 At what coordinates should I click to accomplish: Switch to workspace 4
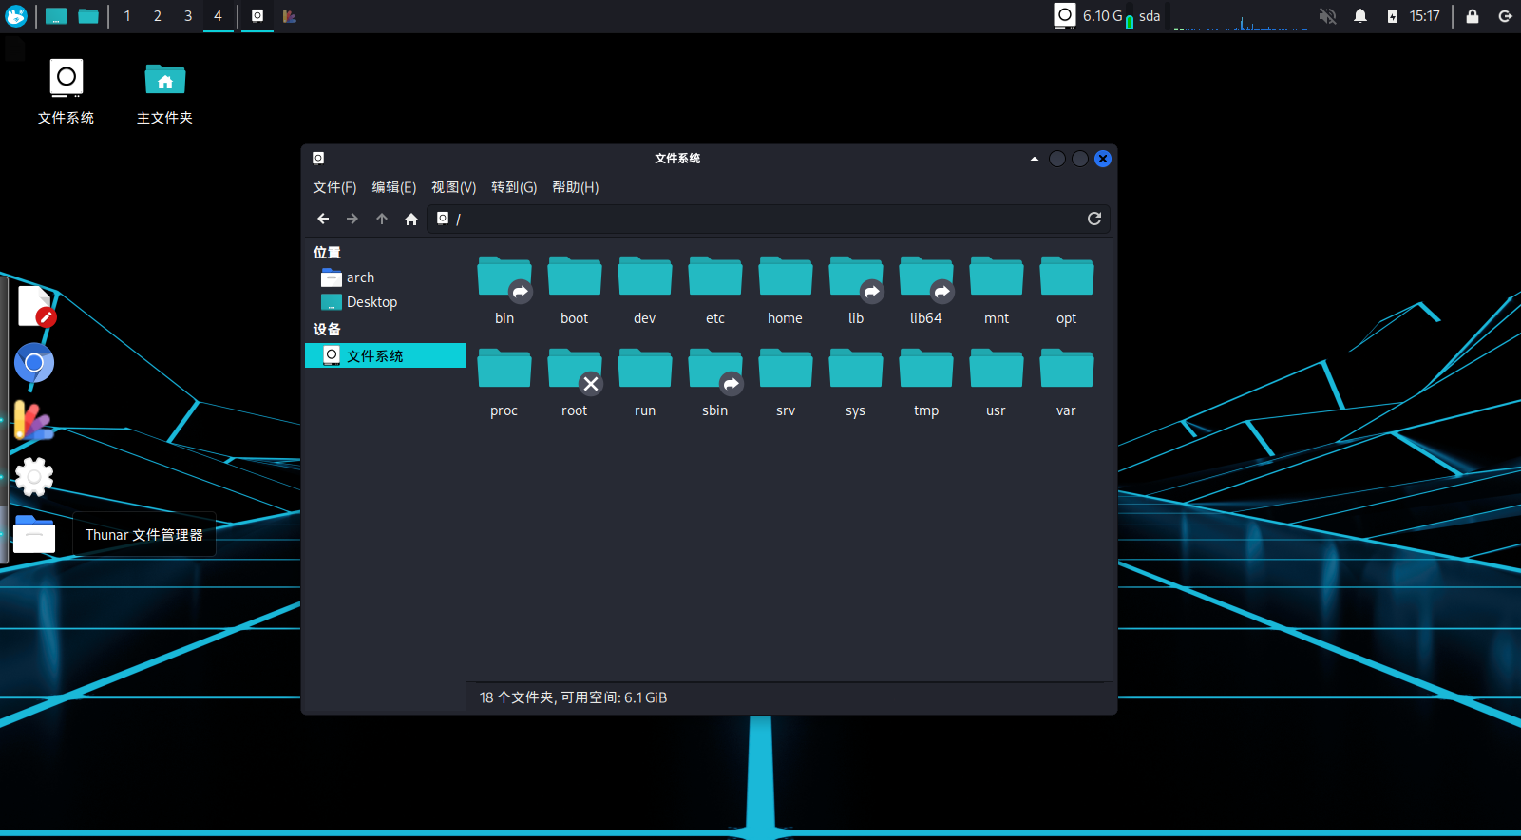[219, 16]
